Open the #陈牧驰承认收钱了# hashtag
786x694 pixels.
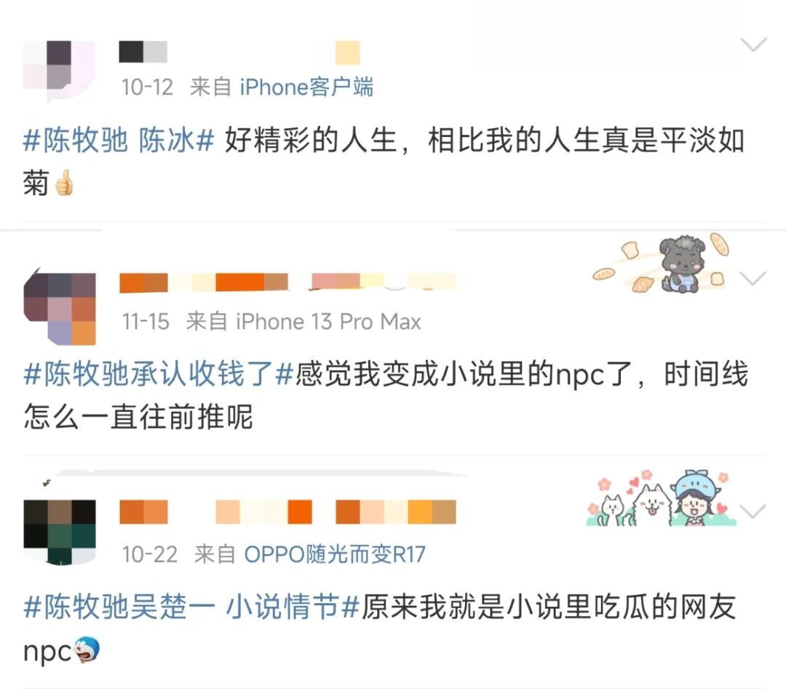pos(159,374)
